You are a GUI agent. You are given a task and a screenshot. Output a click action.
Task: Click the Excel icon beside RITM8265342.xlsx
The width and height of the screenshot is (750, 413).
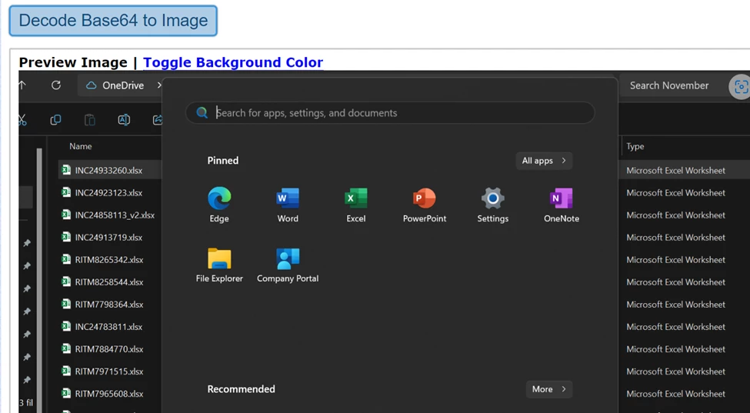pyautogui.click(x=66, y=259)
